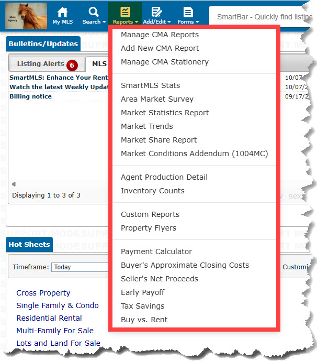This screenshot has height=361, width=317.
Task: Open Agent Production Detail
Action: 164,177
